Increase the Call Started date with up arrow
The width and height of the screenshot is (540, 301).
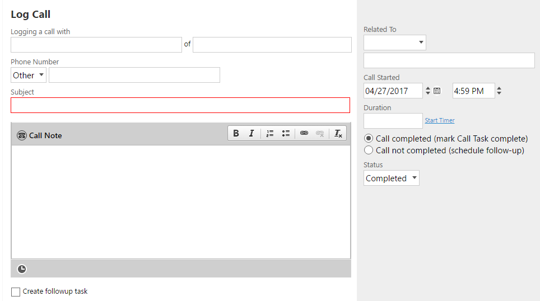click(x=428, y=88)
